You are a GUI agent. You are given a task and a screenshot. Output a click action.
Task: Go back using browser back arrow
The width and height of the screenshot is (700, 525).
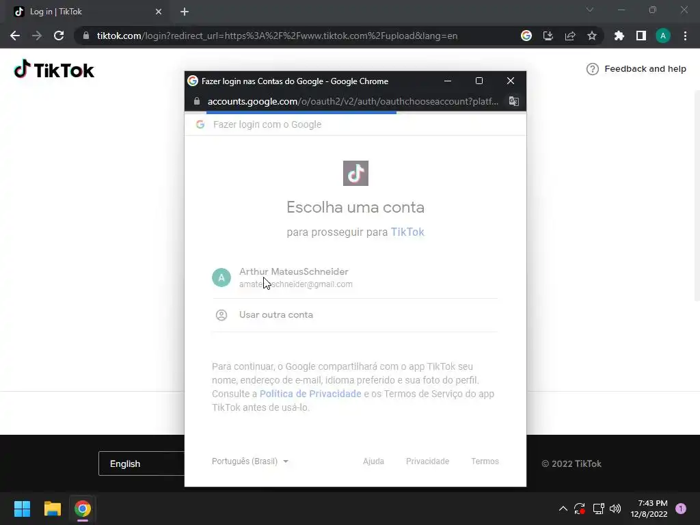15,36
